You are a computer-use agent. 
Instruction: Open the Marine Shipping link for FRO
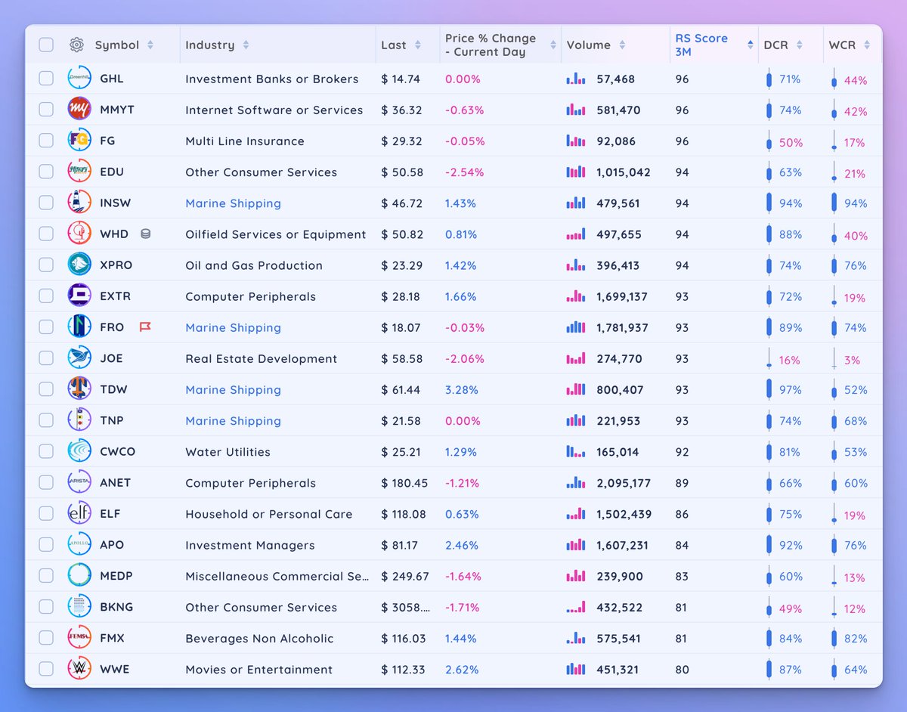(x=233, y=327)
